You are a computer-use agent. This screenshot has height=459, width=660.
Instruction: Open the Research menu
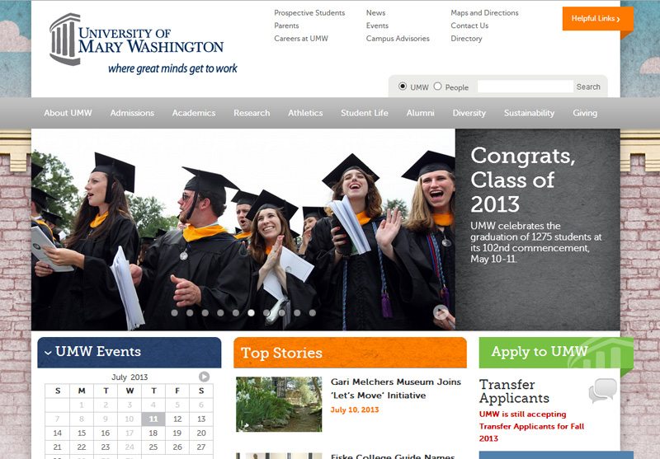(x=252, y=113)
